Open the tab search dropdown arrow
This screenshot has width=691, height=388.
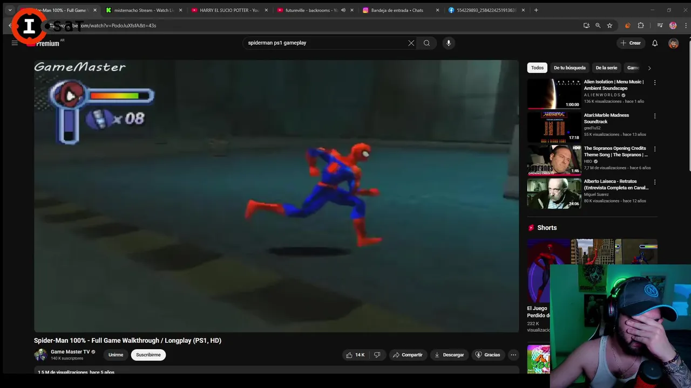(10, 10)
